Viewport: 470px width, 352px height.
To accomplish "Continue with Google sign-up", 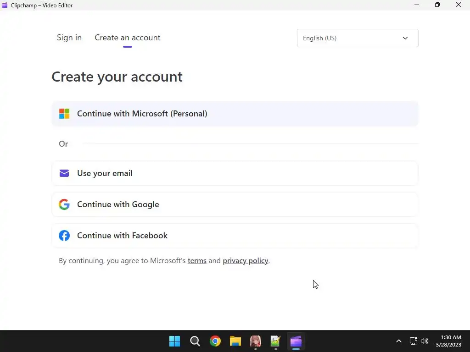I will point(235,204).
